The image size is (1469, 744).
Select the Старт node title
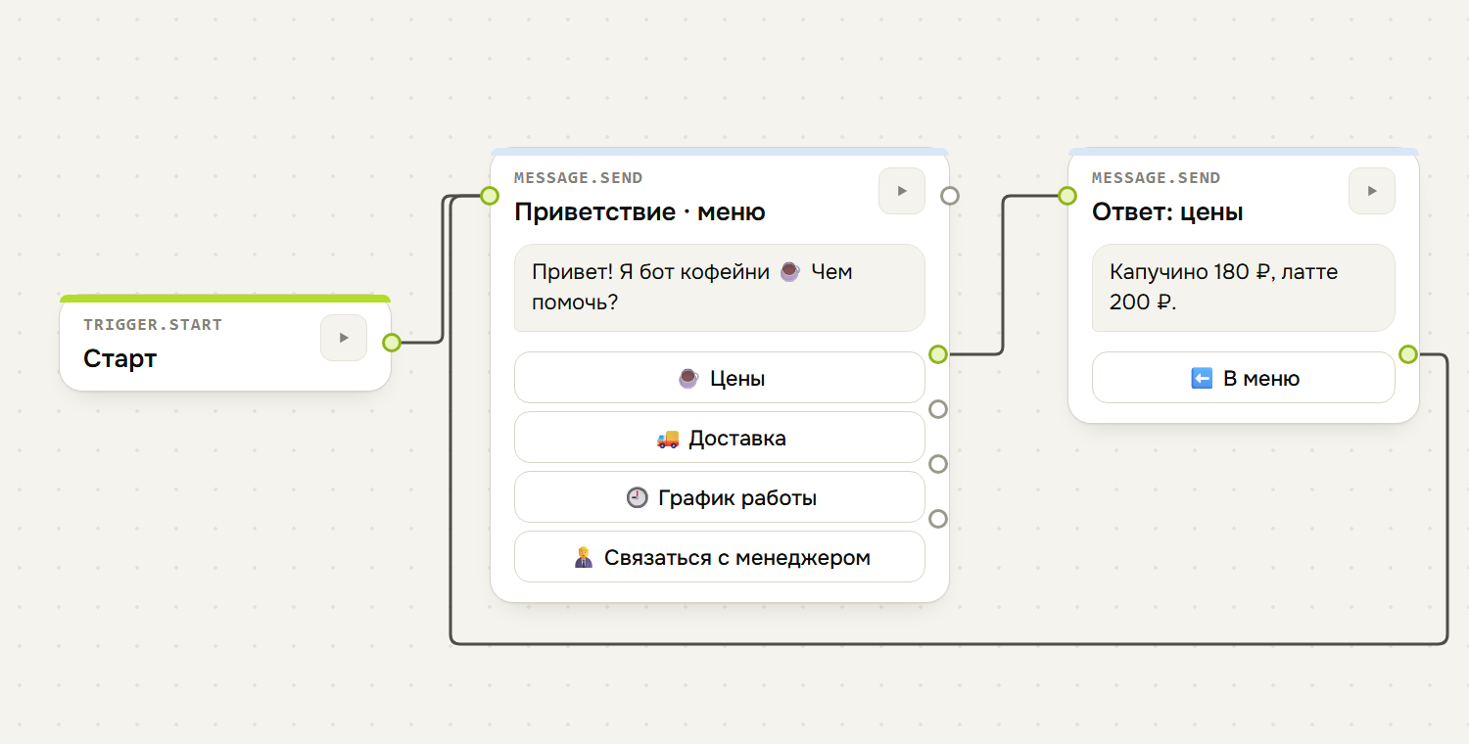tap(119, 358)
